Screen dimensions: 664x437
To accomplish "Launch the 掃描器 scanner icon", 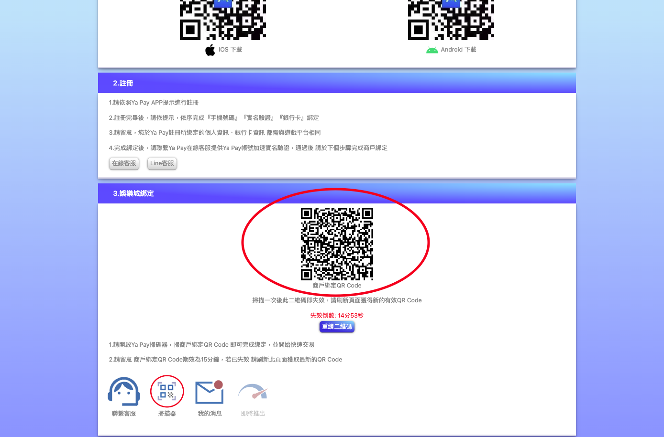I will point(167,392).
